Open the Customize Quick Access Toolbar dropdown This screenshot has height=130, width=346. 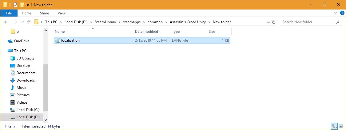pos(28,5)
